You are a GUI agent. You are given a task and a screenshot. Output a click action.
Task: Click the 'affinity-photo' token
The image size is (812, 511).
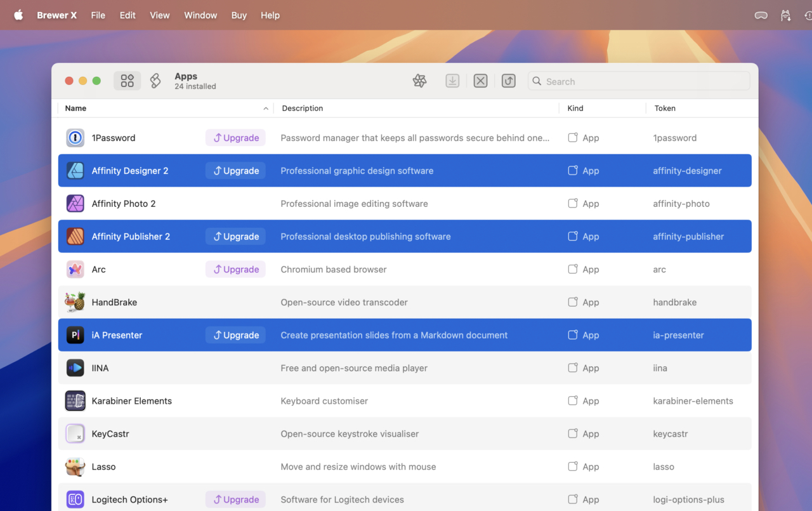tap(681, 204)
